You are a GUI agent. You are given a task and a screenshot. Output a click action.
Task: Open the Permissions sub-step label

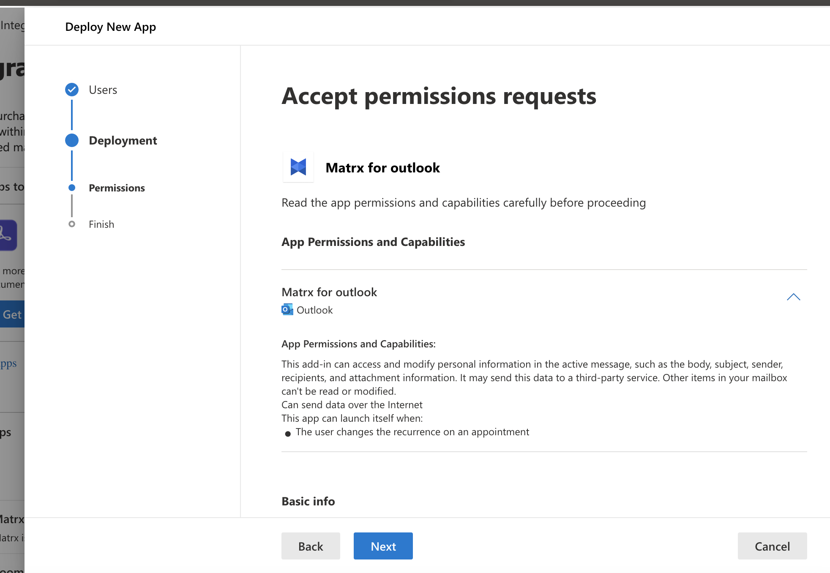[117, 188]
